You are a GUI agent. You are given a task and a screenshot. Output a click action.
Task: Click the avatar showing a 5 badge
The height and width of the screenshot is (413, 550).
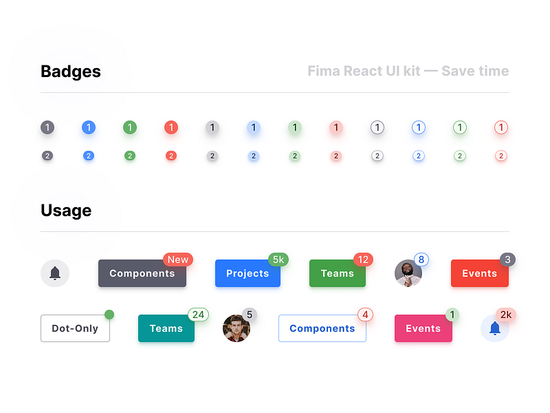click(x=236, y=328)
